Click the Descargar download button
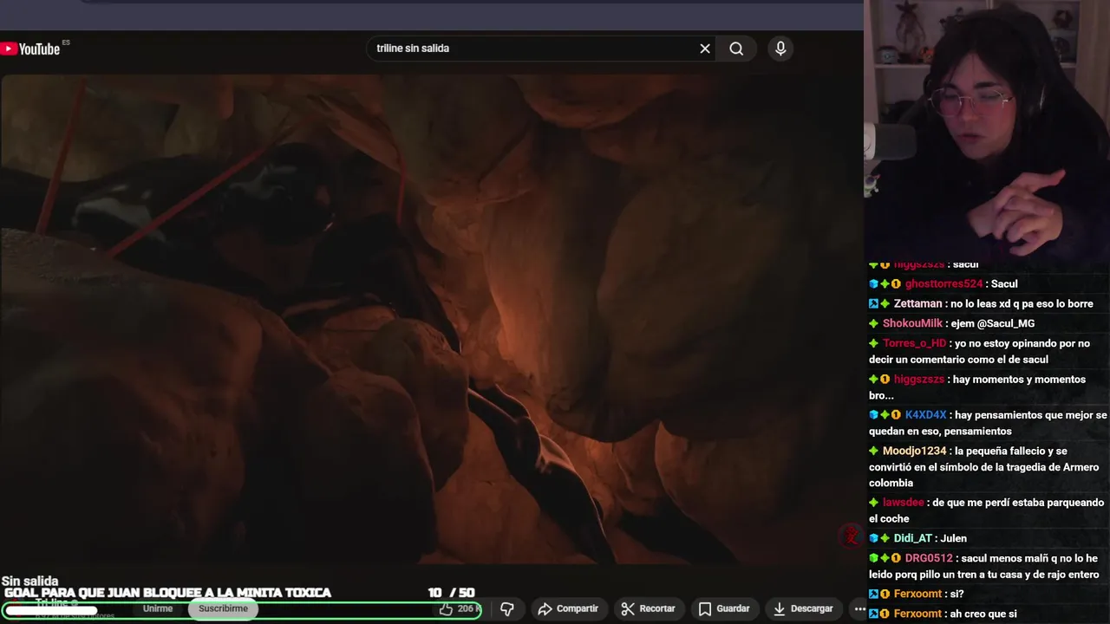Screen dimensions: 1110x624 (803, 608)
